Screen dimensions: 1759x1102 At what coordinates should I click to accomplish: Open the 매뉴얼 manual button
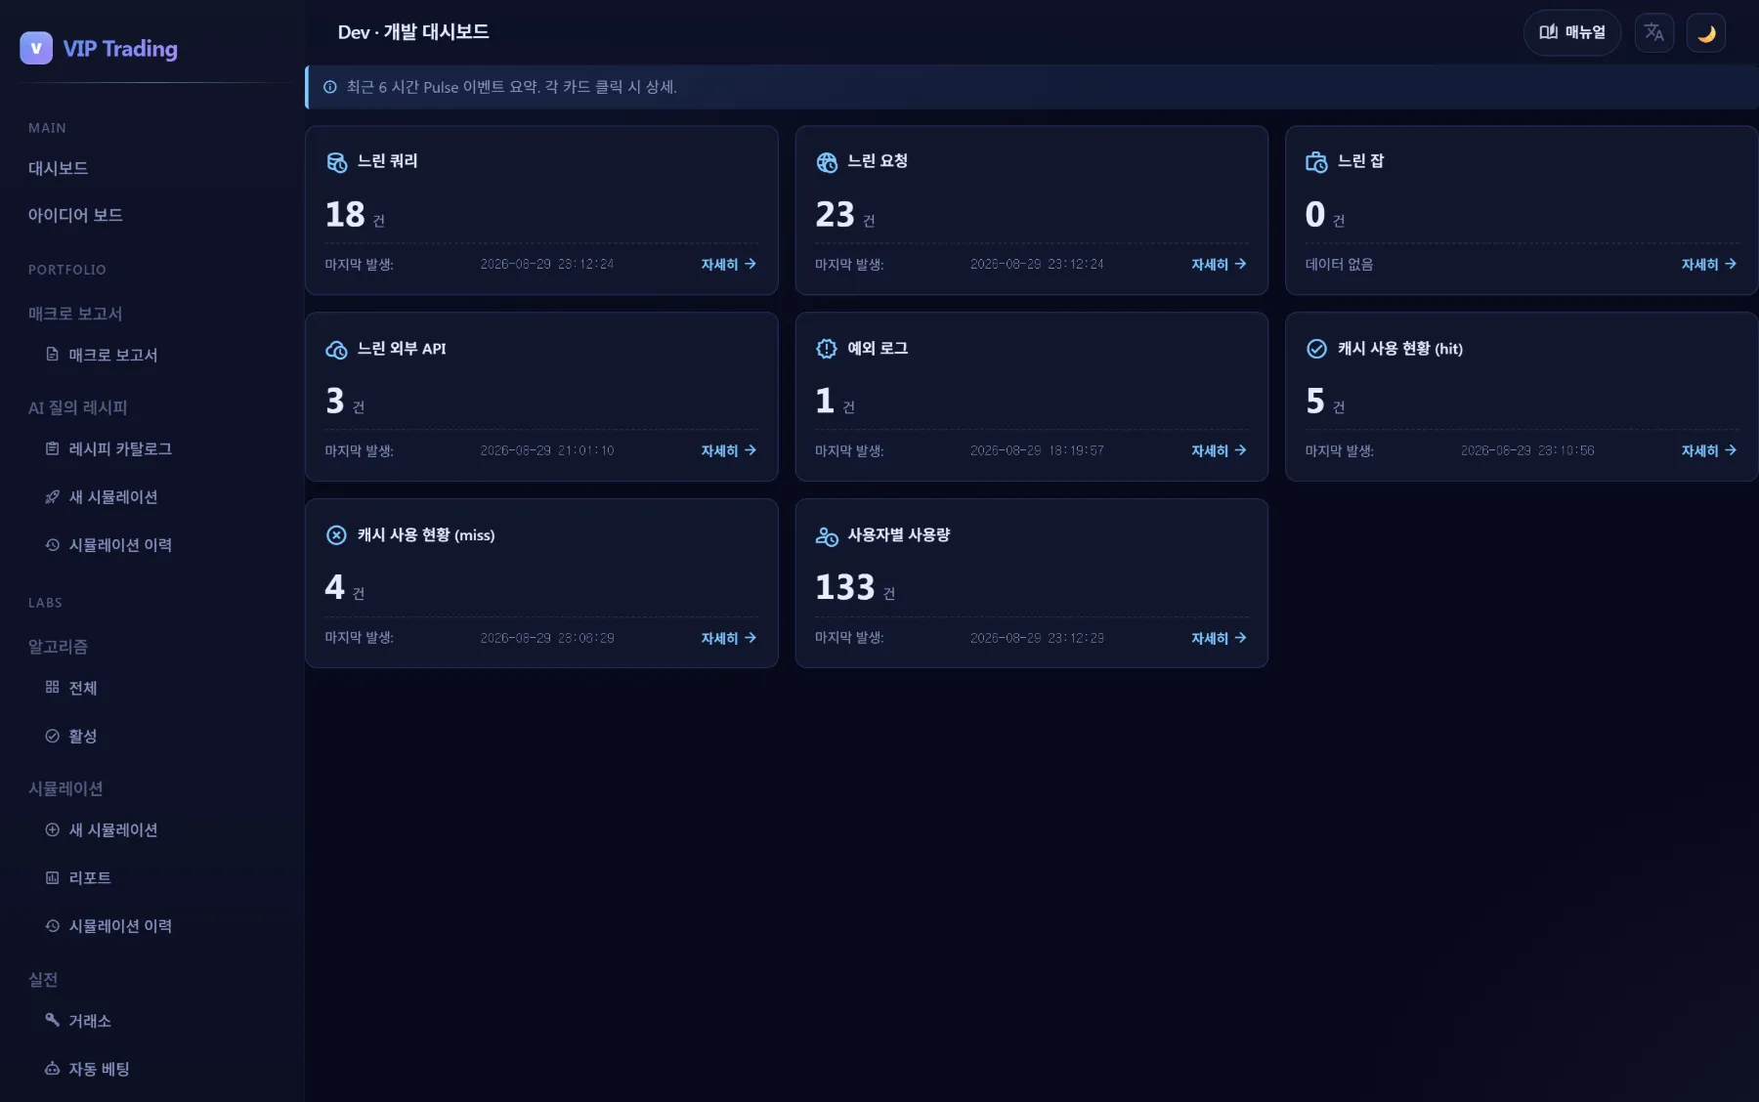tap(1571, 33)
